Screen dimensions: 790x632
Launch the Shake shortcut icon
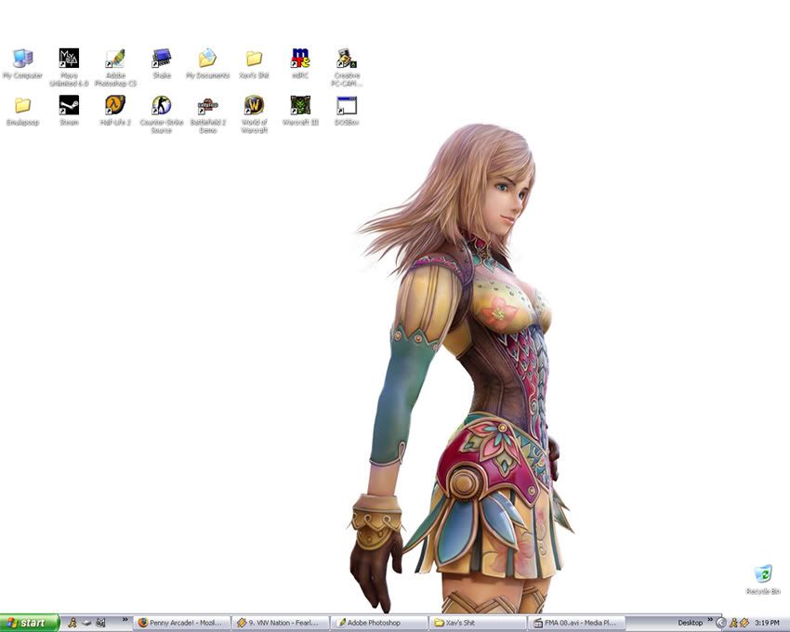click(x=162, y=59)
